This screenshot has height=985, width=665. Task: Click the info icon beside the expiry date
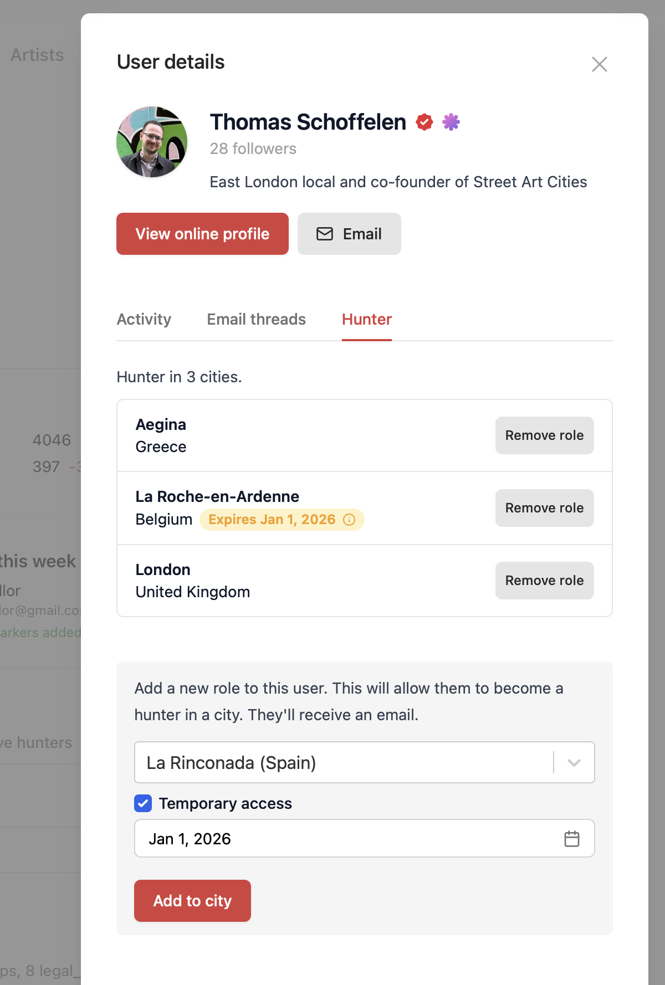click(x=349, y=520)
